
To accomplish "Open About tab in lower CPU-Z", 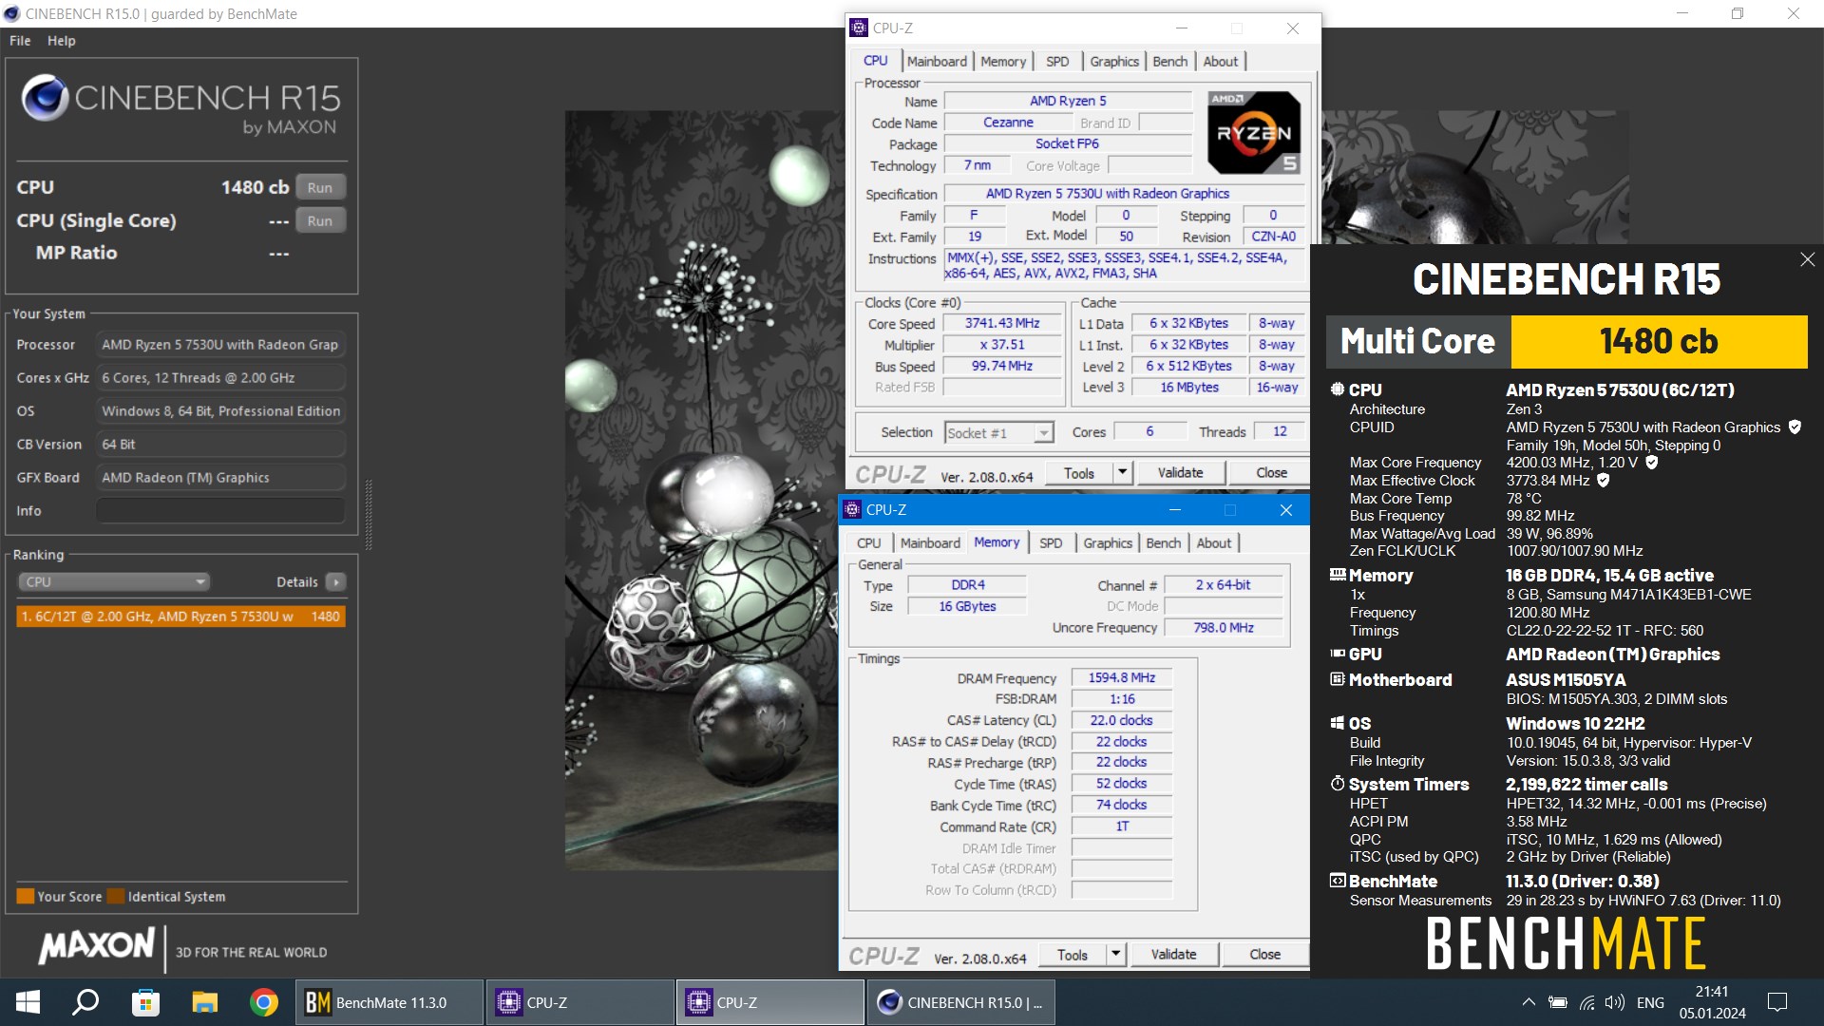I will (x=1214, y=543).
